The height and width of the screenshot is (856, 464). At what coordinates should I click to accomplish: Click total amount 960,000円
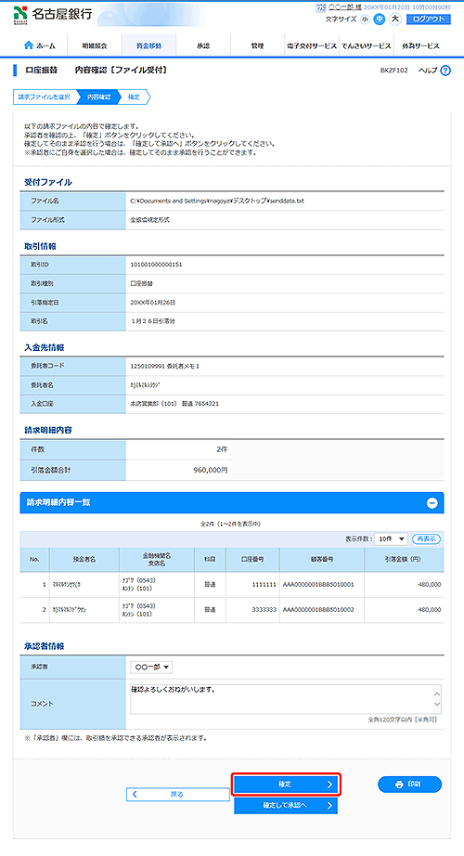point(211,470)
